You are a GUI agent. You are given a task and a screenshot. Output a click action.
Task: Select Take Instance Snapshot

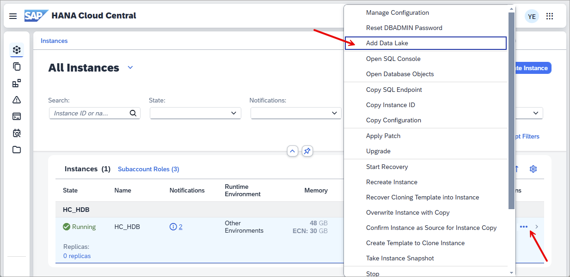pyautogui.click(x=426, y=258)
